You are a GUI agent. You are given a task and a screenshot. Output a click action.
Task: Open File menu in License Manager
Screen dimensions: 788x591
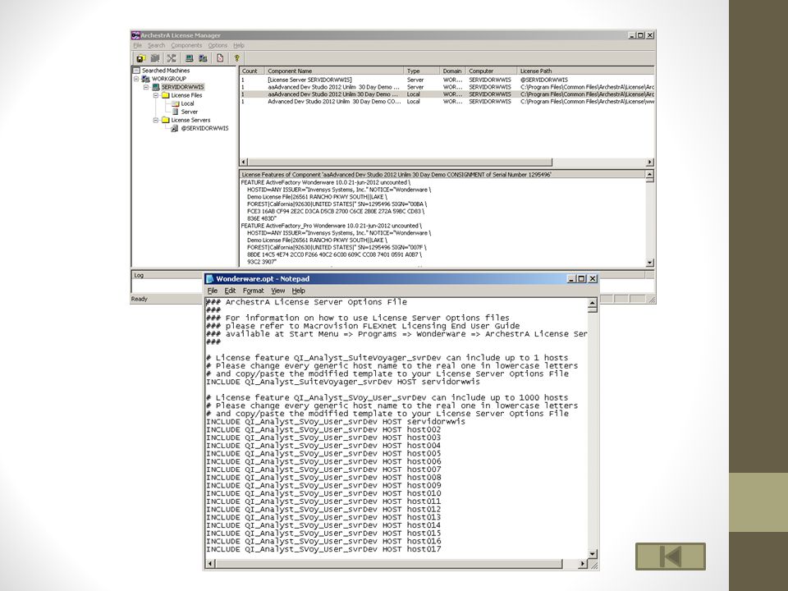(137, 45)
